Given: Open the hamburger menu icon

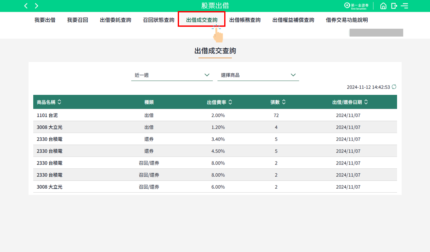Looking at the screenshot, I should (405, 6).
